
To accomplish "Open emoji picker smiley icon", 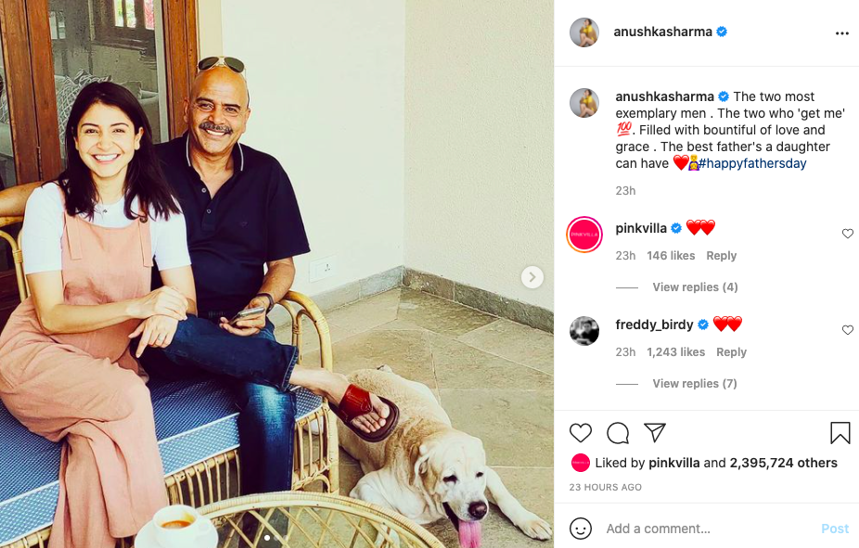I will [580, 529].
